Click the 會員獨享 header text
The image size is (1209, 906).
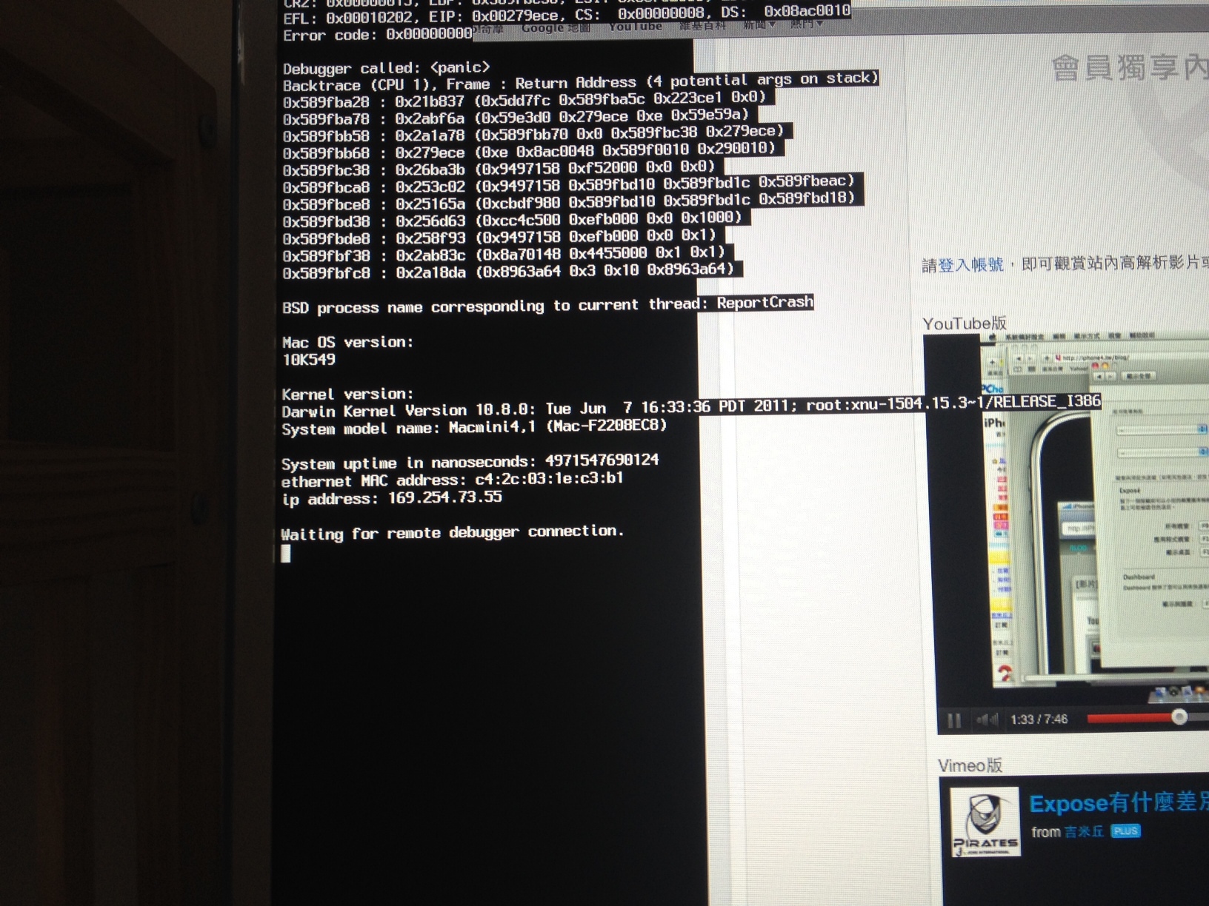tap(1130, 68)
